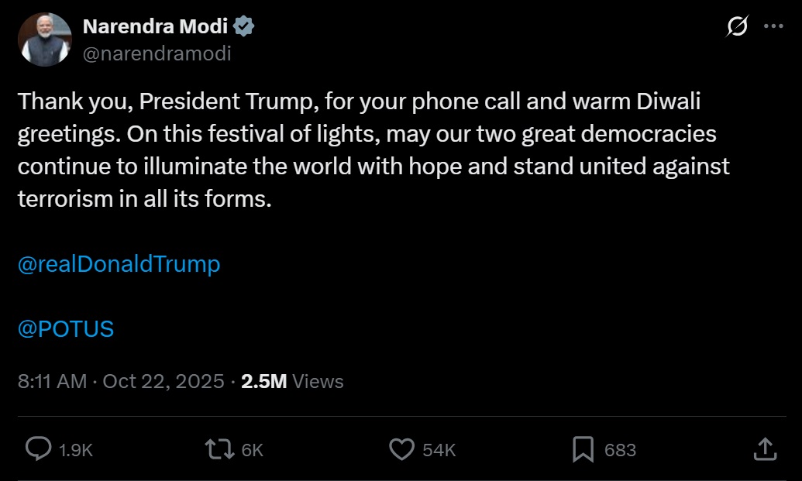Click the Narendra Modi display name
Screen dimensions: 802x481
tap(155, 26)
